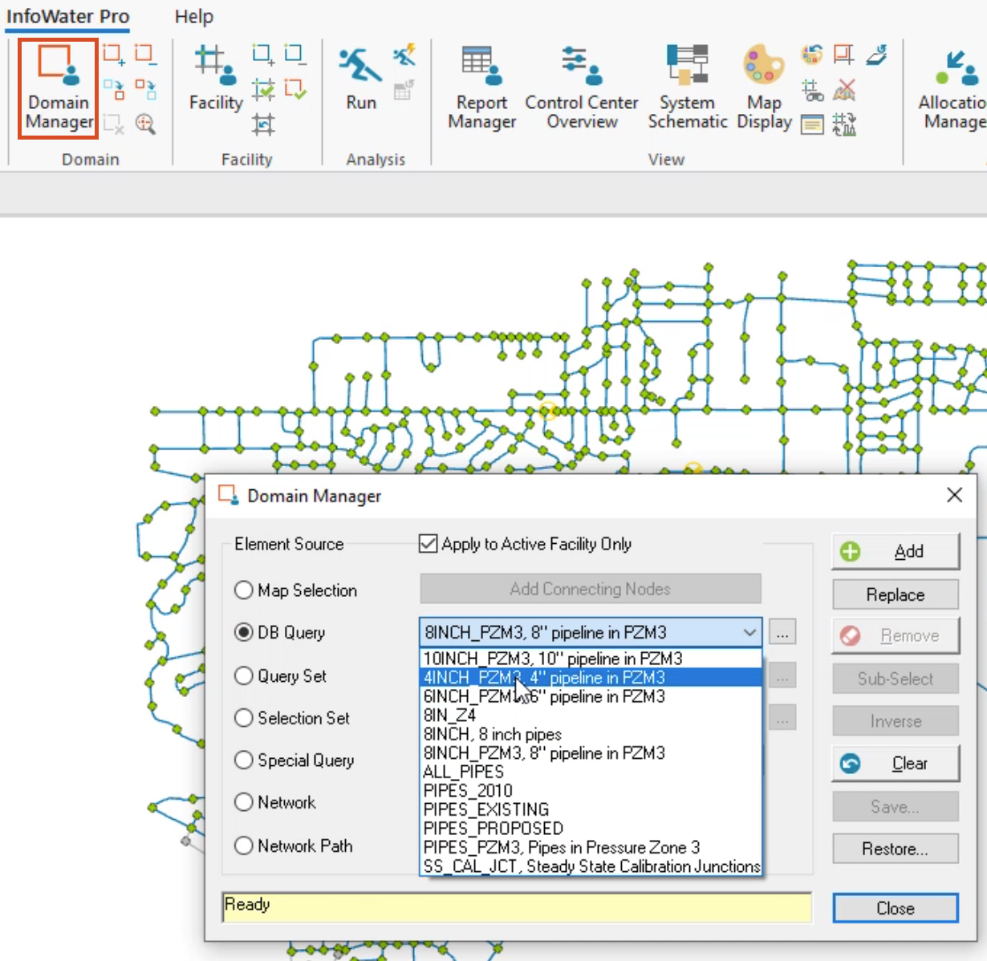Screen dimensions: 987x961
Task: Click the Sub-Select button
Action: 896,679
